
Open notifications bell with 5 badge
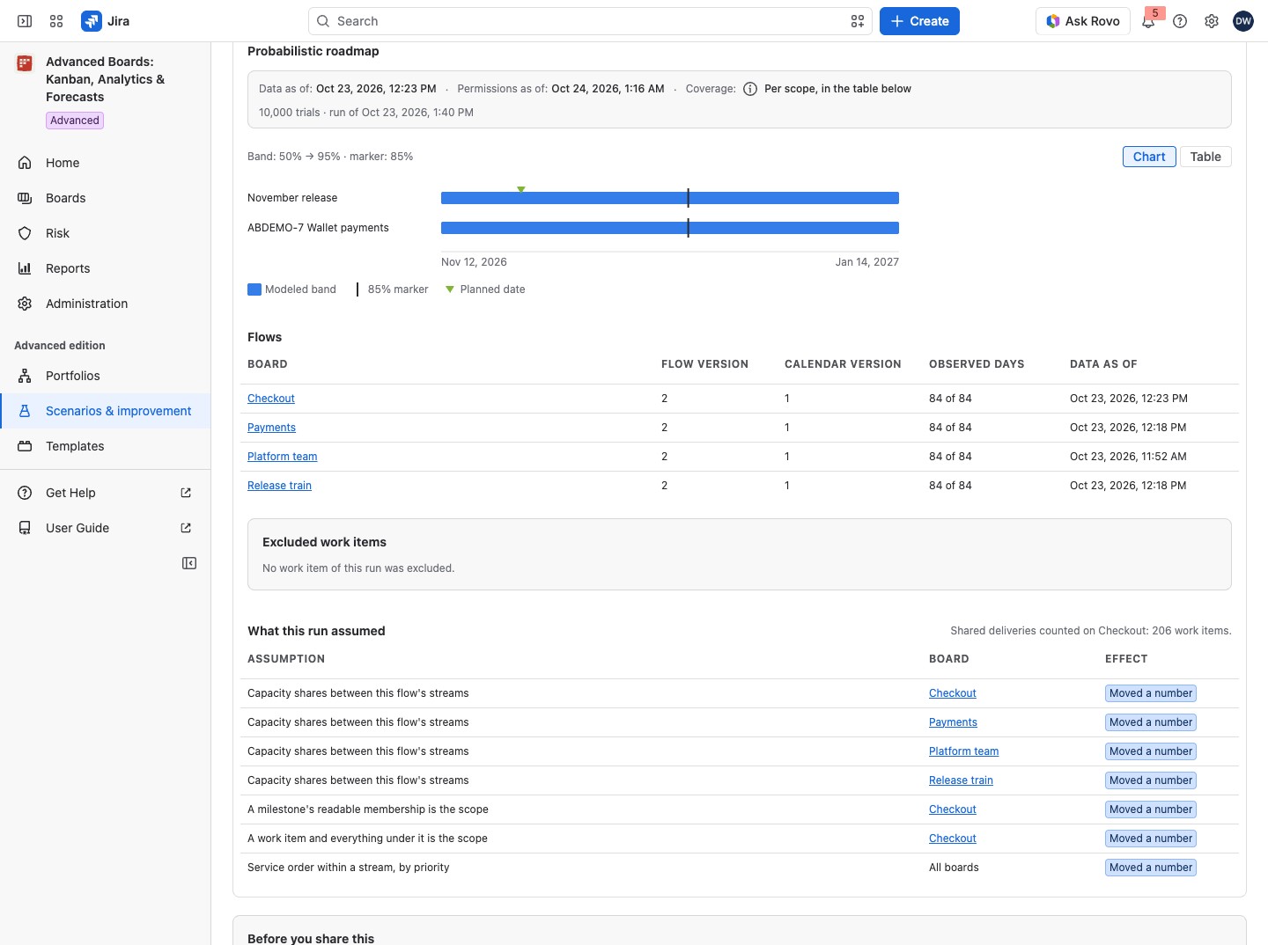coord(1149,21)
